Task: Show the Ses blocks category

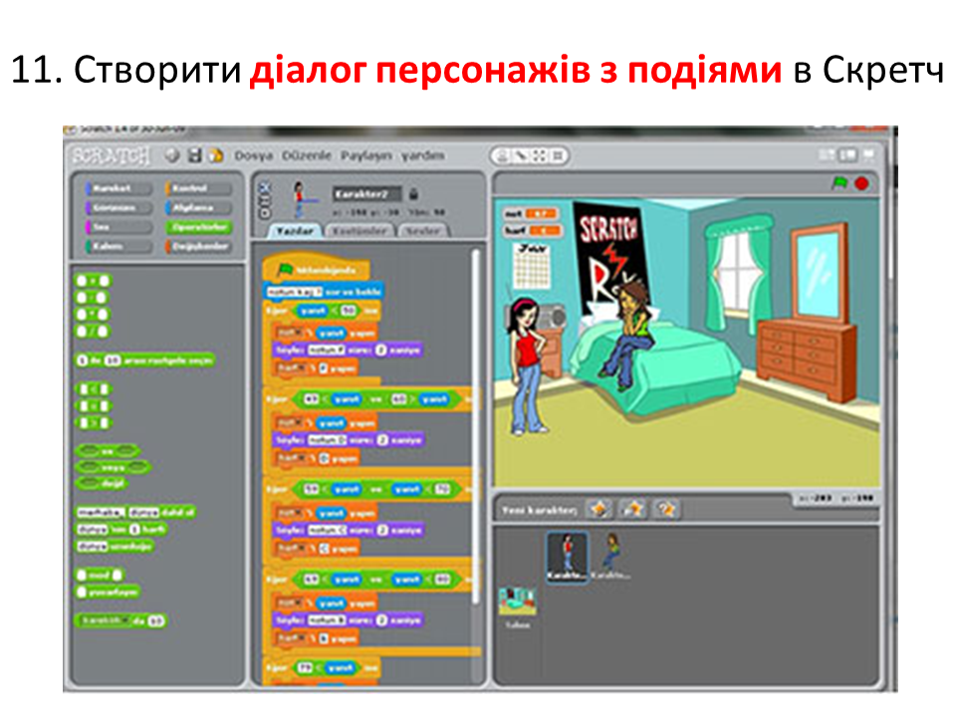Action: point(119,227)
